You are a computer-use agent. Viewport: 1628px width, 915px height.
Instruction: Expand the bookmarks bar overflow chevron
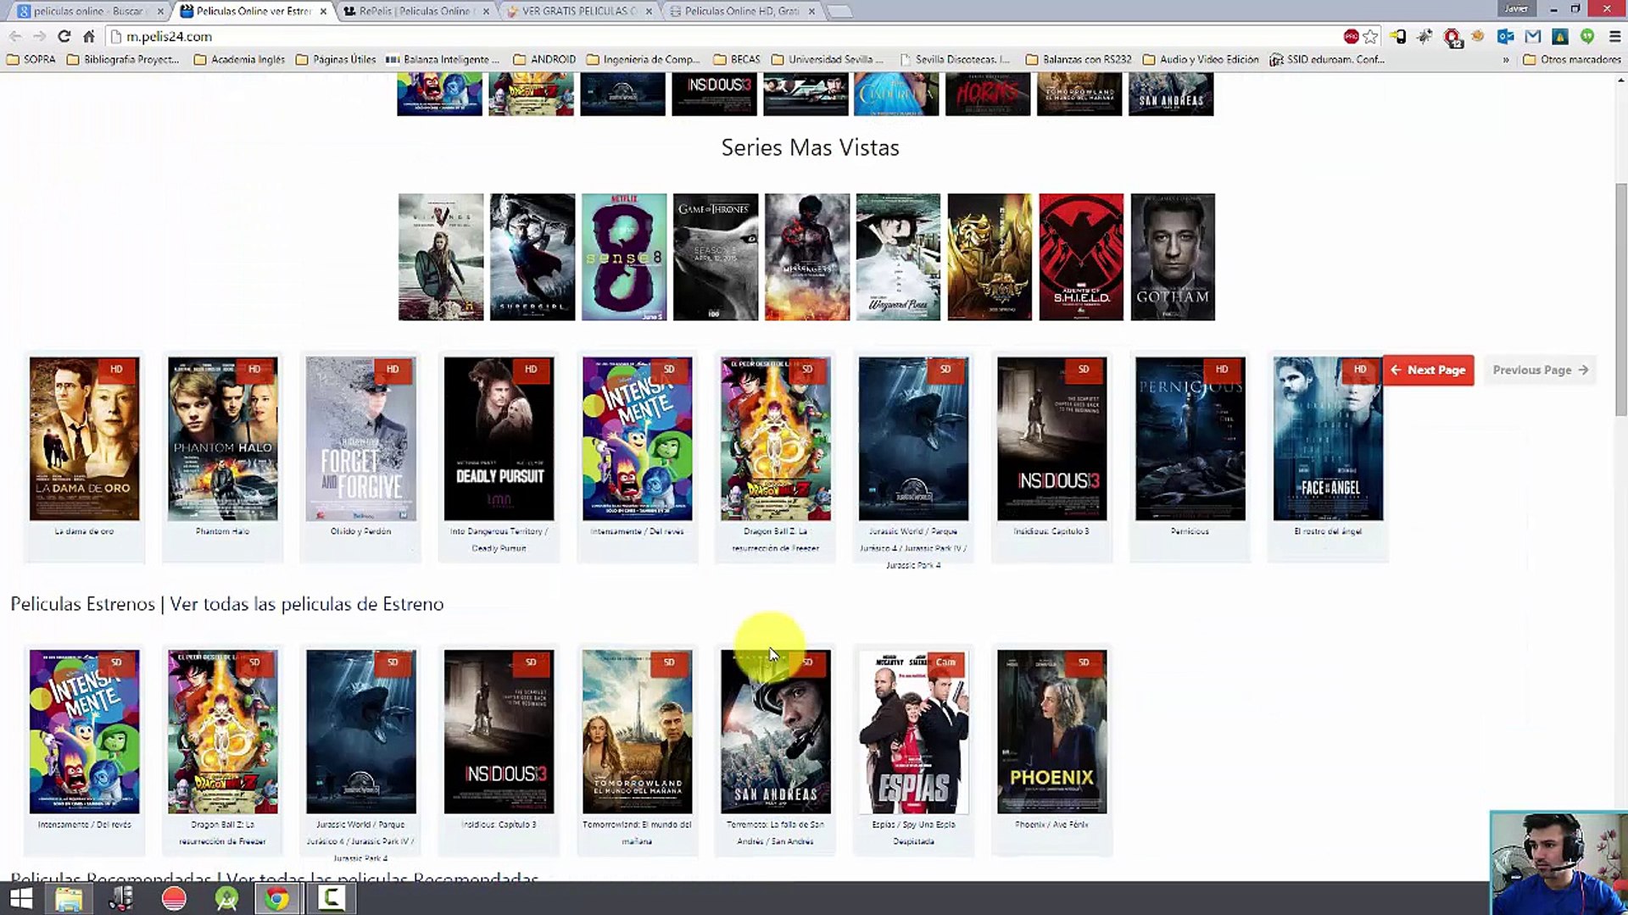point(1506,60)
